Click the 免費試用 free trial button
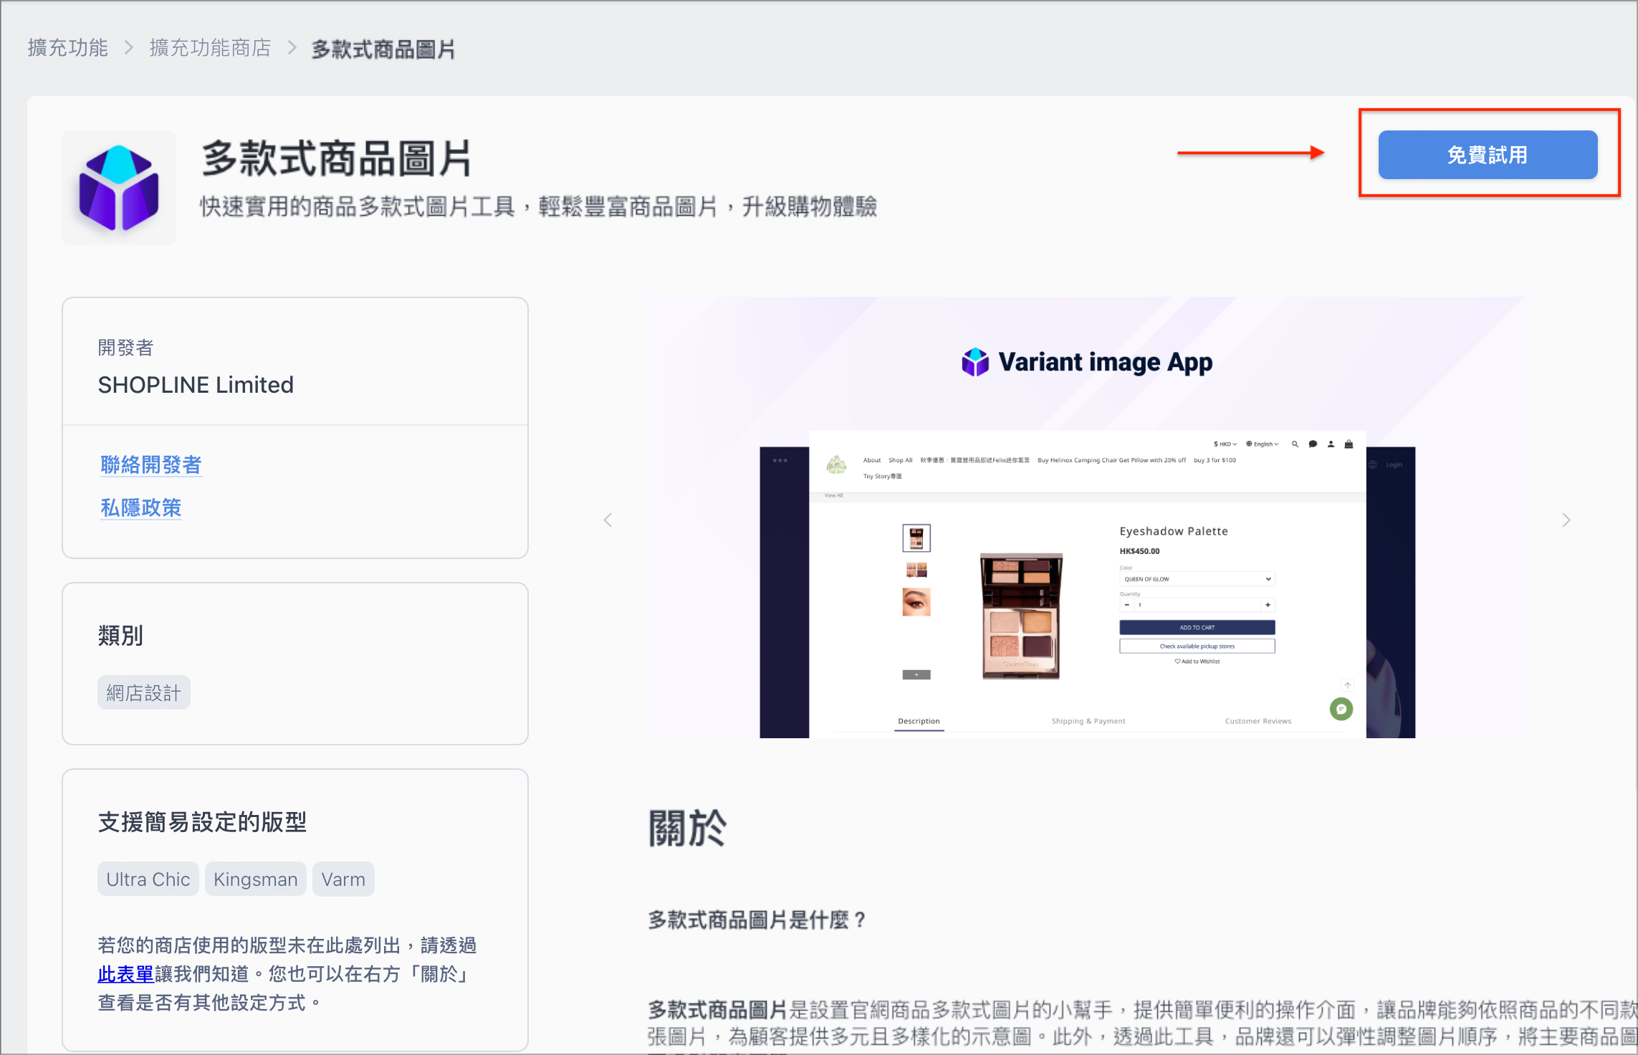 [1488, 155]
